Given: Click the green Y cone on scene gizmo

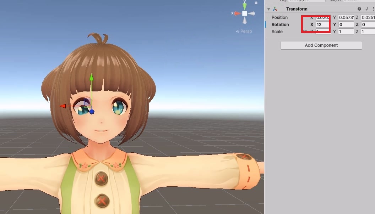Looking at the screenshot, I should tap(244, 6).
